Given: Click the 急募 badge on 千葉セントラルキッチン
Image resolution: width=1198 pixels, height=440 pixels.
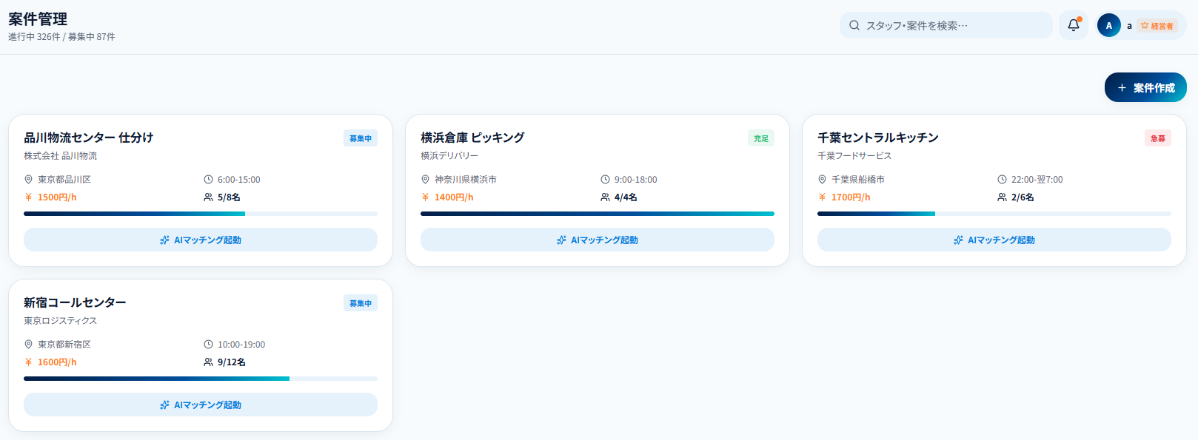Looking at the screenshot, I should pyautogui.click(x=1158, y=138).
